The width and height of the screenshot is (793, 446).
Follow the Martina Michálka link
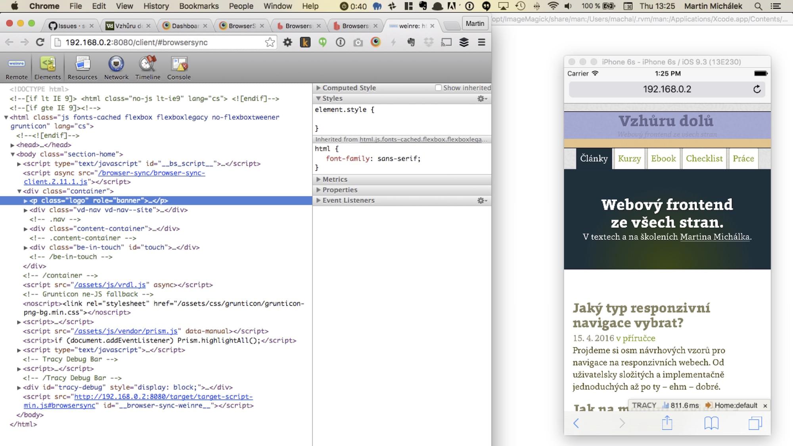pos(714,237)
